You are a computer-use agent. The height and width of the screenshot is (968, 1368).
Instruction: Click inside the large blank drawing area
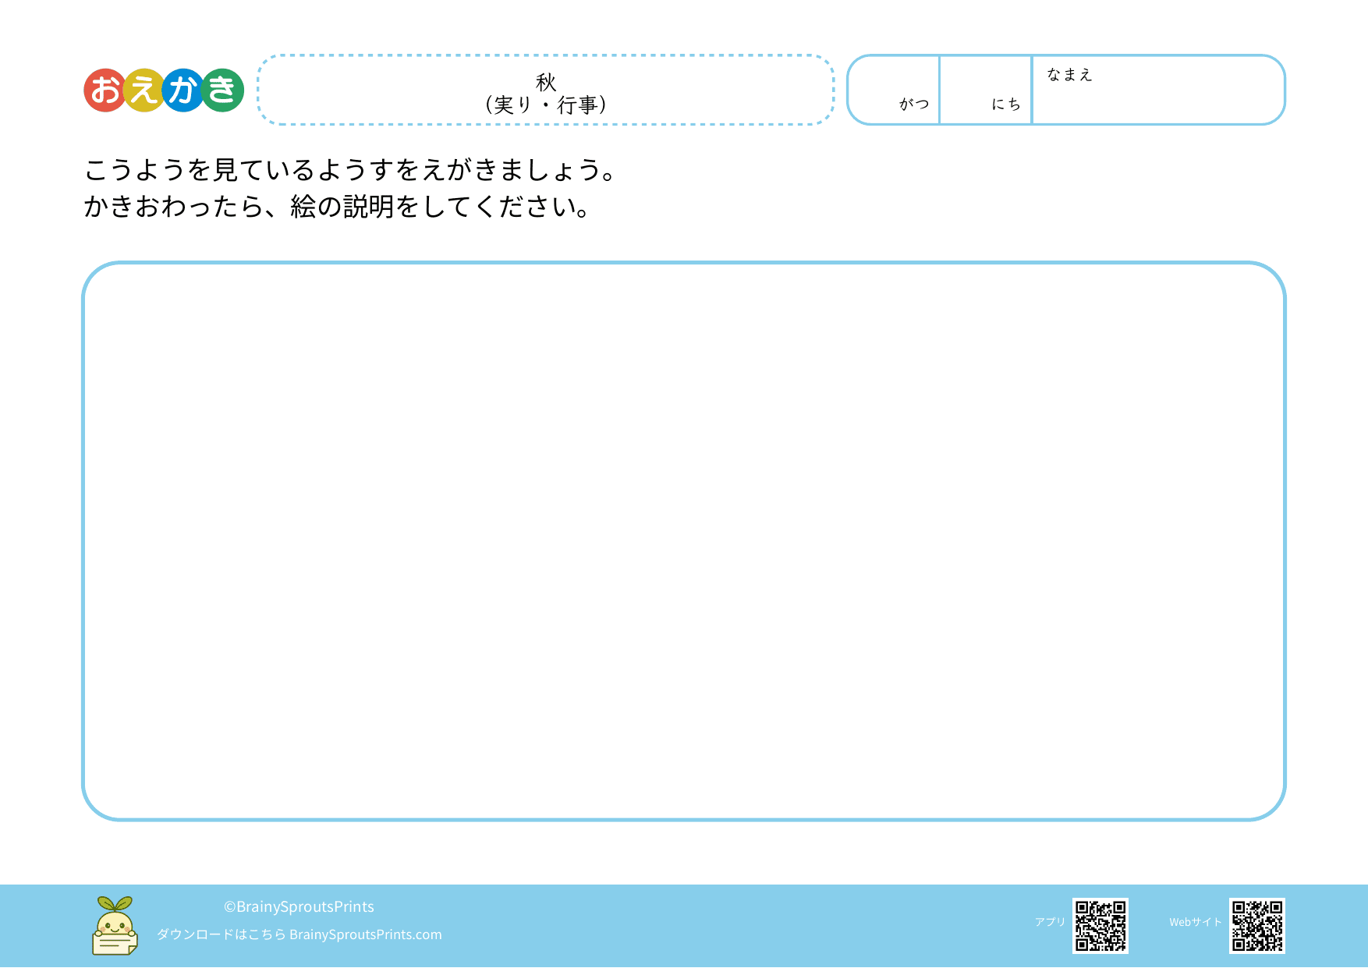(x=683, y=541)
